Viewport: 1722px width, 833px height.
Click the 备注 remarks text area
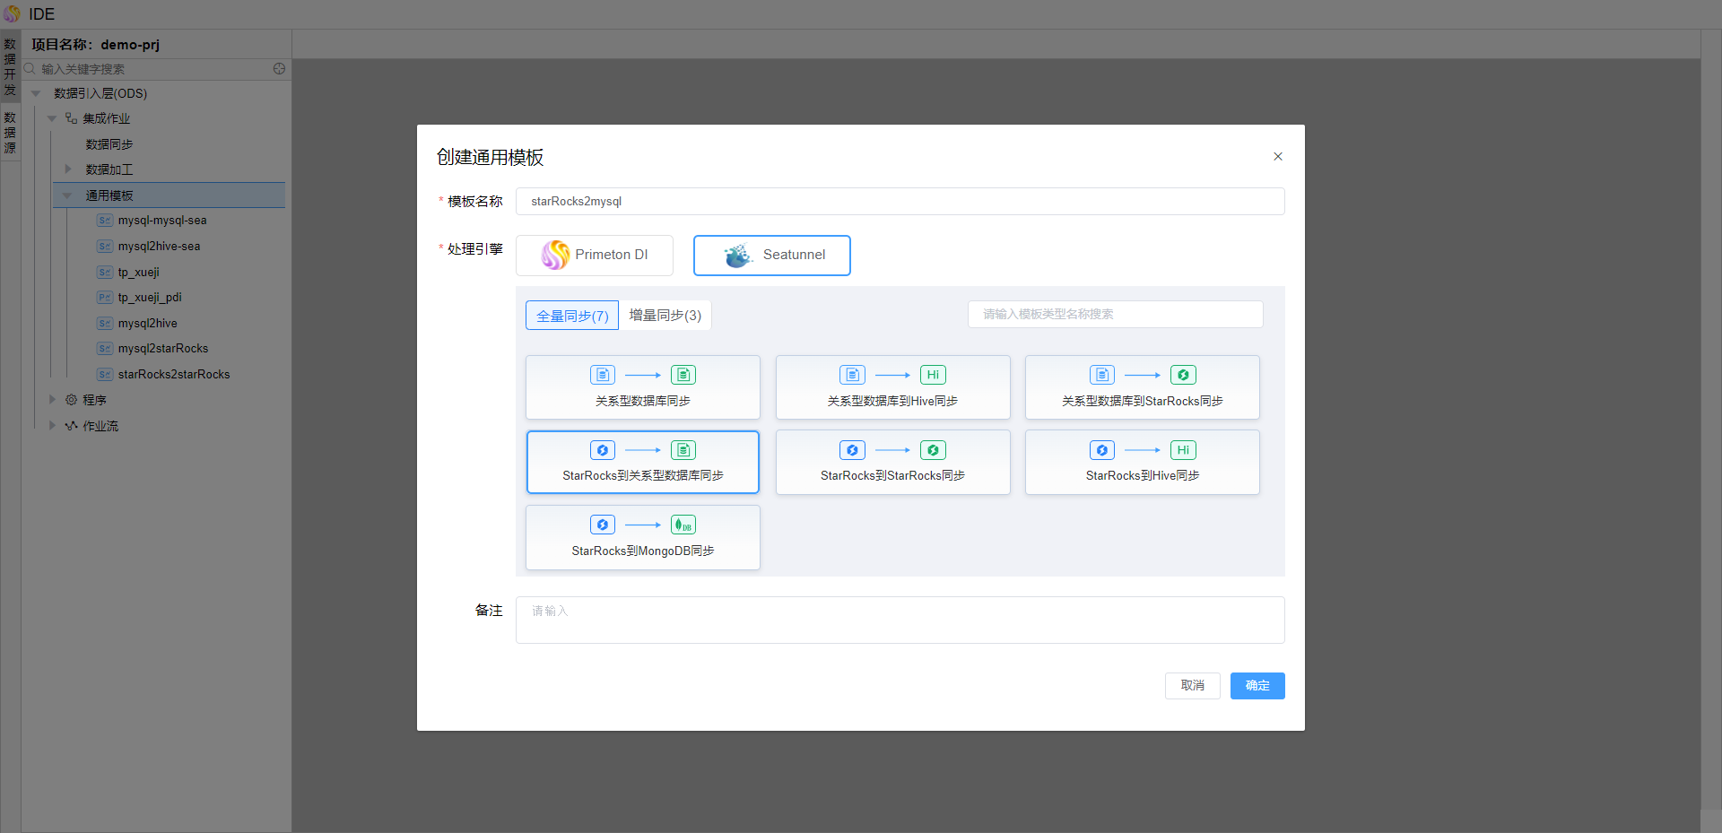pos(900,620)
